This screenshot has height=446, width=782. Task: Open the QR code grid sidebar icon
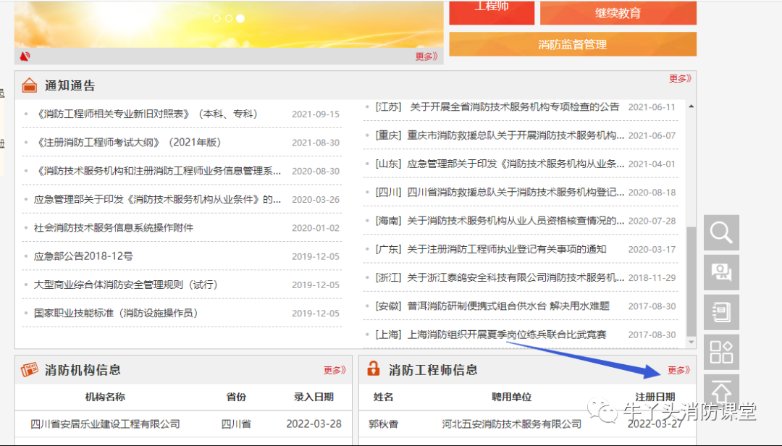[x=721, y=352]
